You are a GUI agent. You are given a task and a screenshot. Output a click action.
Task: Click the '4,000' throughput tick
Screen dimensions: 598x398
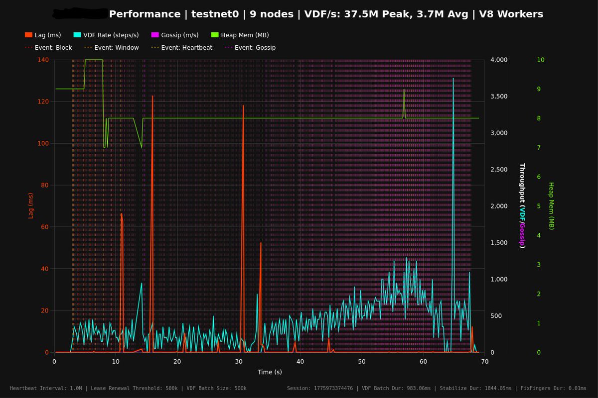pyautogui.click(x=499, y=60)
